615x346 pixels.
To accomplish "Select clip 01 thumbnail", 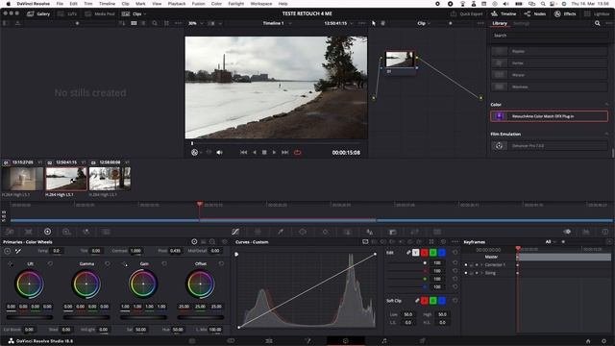I will (x=22, y=179).
